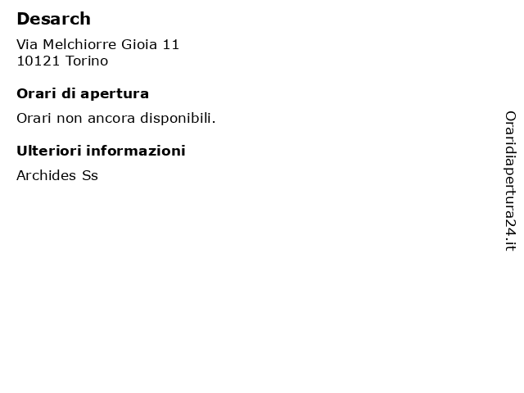The image size is (524, 393).
Task: Select the Archides Ss text
Action: tap(57, 175)
